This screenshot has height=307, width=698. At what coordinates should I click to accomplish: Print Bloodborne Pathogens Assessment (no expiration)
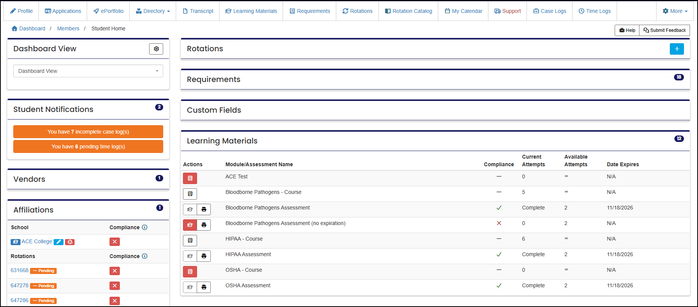tap(204, 225)
